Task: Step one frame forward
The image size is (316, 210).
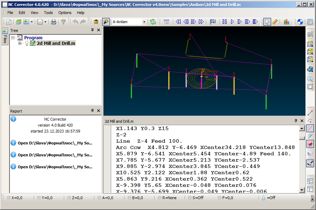Action: click(x=194, y=22)
